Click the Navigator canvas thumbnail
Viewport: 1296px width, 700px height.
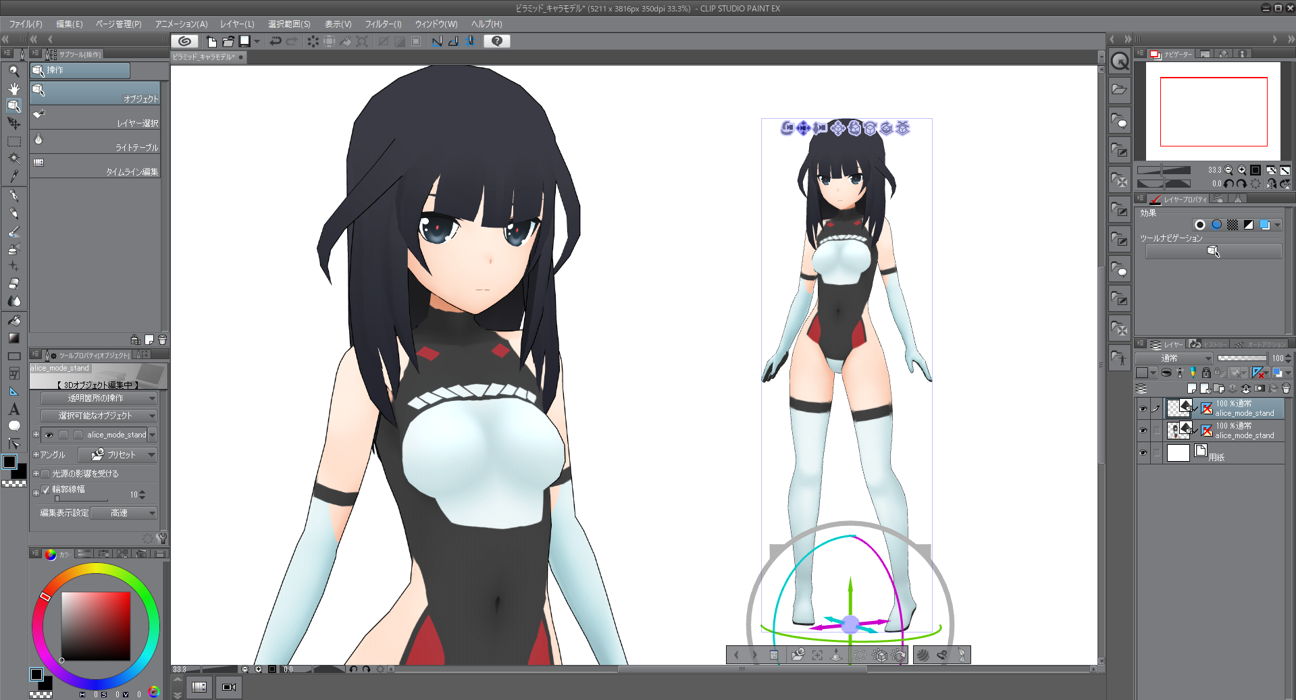(1214, 111)
